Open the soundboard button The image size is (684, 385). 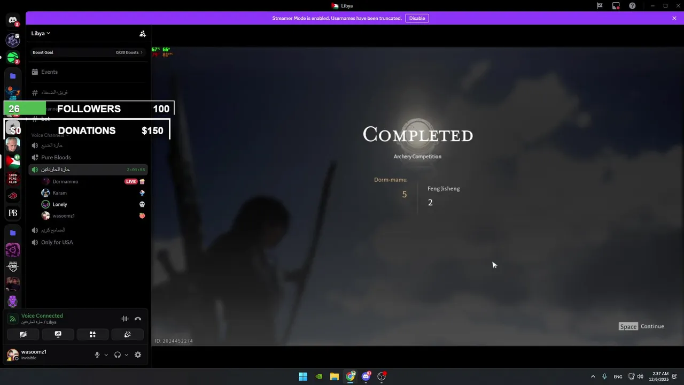click(x=127, y=334)
